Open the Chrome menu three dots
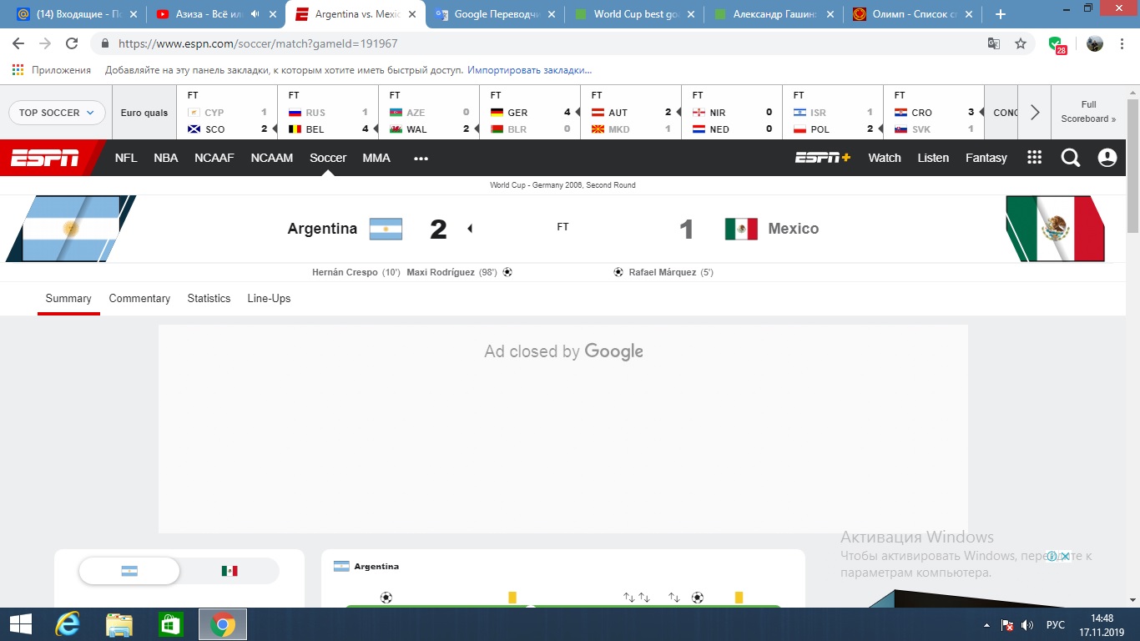 pyautogui.click(x=1123, y=43)
